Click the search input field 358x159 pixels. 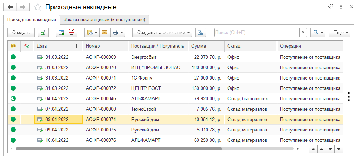point(256,32)
